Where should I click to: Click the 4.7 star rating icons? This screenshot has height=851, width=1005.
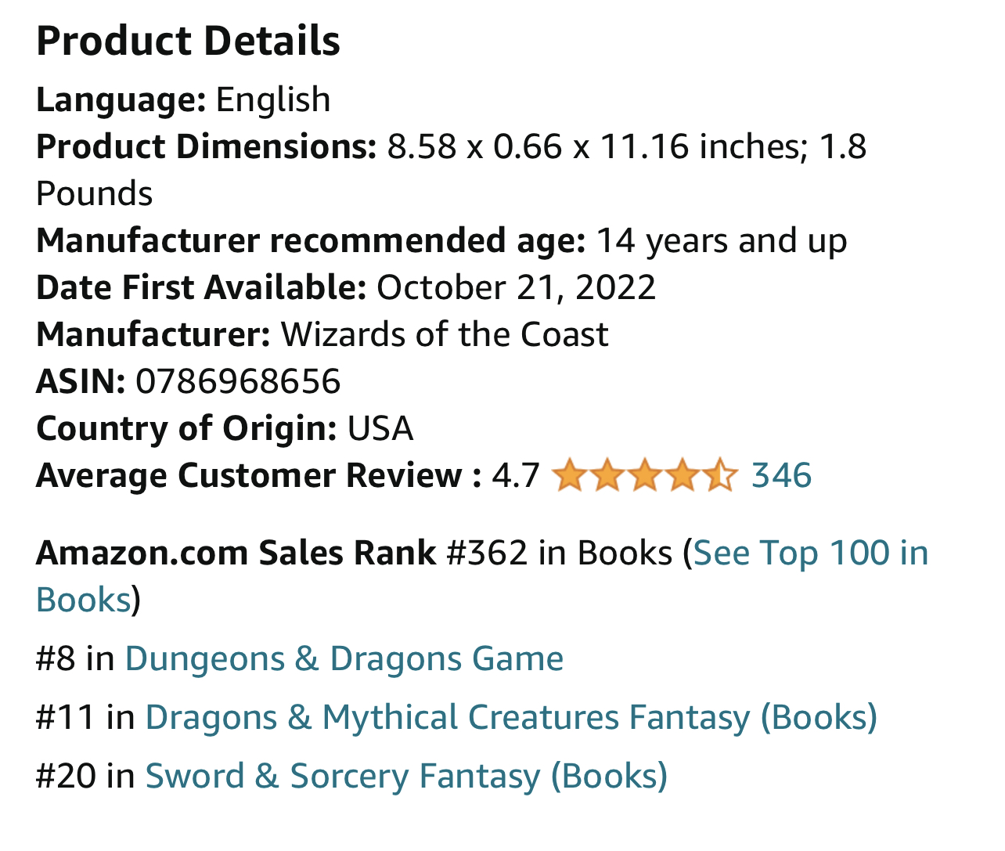point(643,476)
